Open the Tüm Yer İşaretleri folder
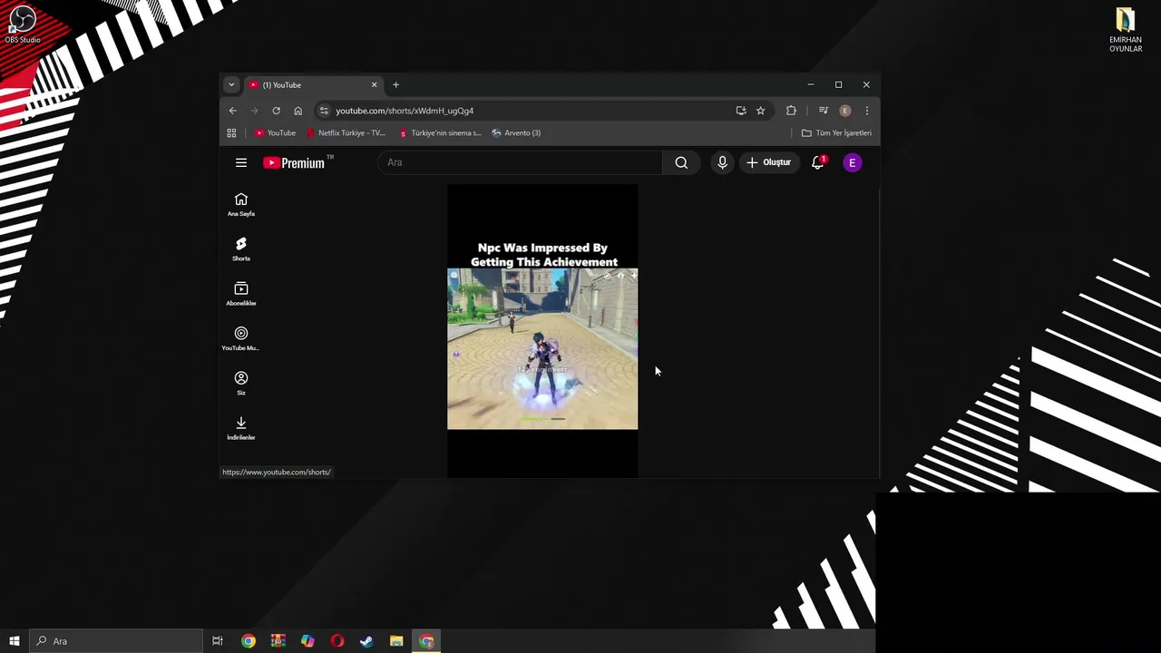The width and height of the screenshot is (1161, 653). click(x=836, y=133)
